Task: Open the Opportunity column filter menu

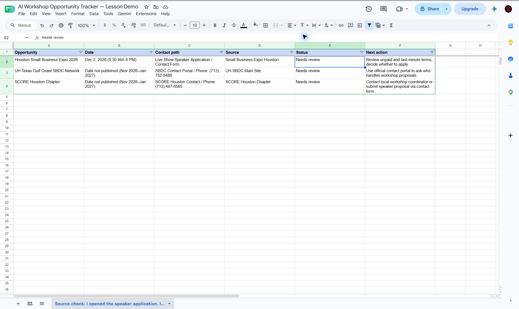Action: coord(81,52)
